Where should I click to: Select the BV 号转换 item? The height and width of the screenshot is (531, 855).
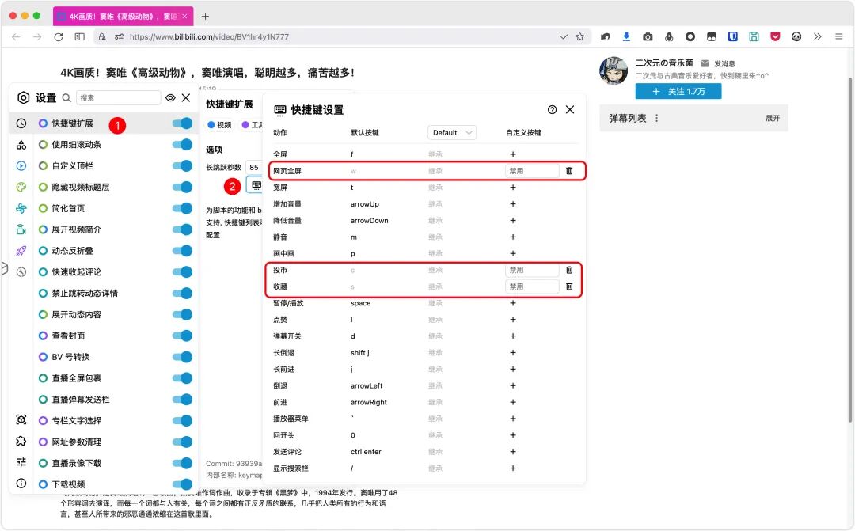coord(70,357)
